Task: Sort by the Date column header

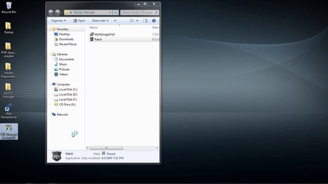Action: coord(155,27)
